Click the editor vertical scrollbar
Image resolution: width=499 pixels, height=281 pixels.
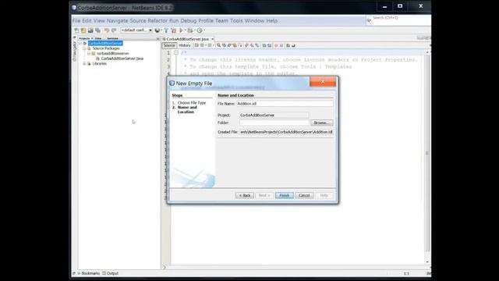point(427,153)
